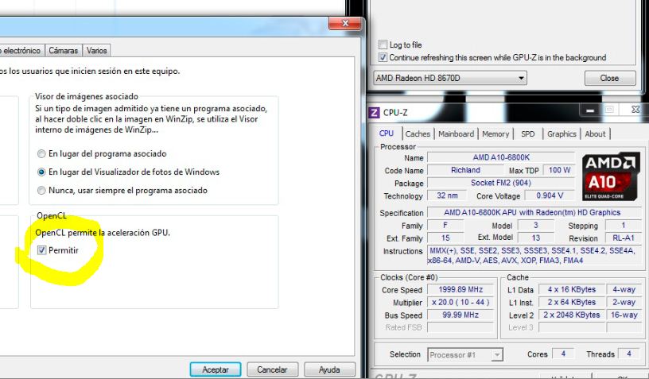Click the Core Voltage value 0.904 V
This screenshot has width=649, height=379.
(550, 195)
